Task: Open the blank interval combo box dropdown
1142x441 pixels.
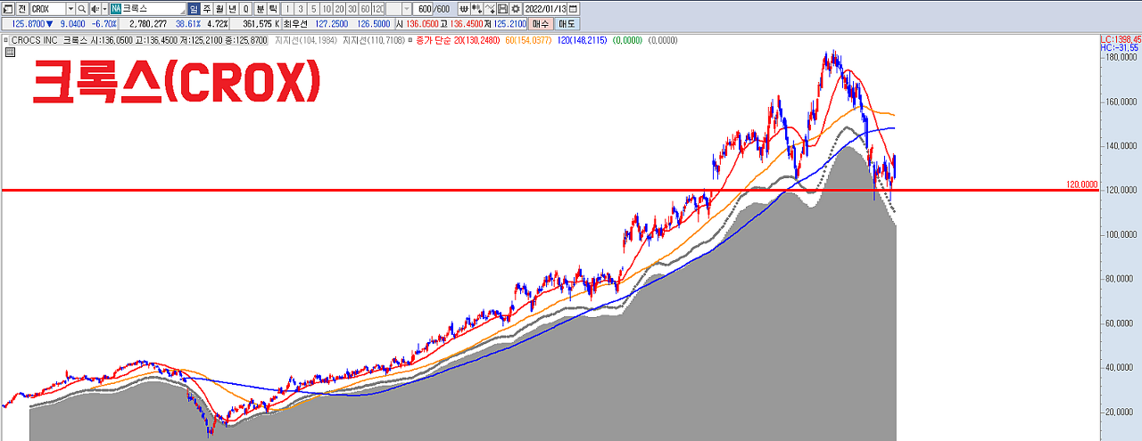Action: pyautogui.click(x=407, y=8)
